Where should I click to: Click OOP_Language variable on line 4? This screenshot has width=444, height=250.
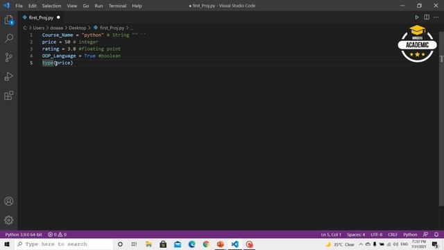point(59,56)
